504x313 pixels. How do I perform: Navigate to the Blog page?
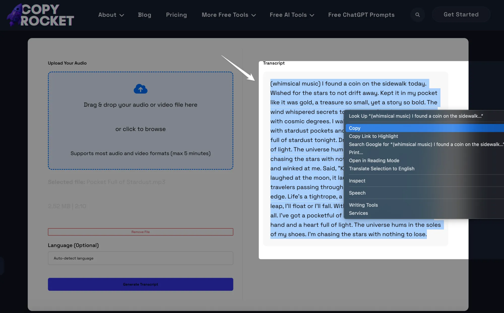pyautogui.click(x=144, y=15)
